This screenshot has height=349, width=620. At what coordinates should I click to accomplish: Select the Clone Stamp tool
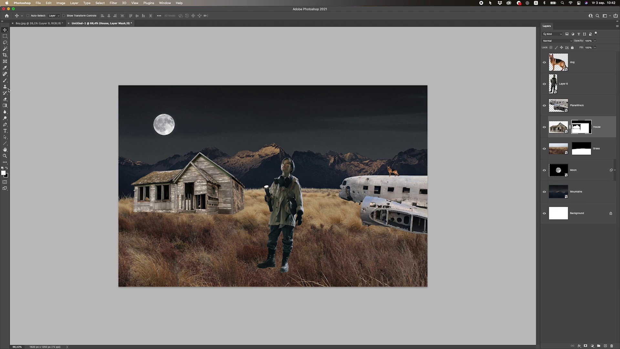click(x=5, y=87)
